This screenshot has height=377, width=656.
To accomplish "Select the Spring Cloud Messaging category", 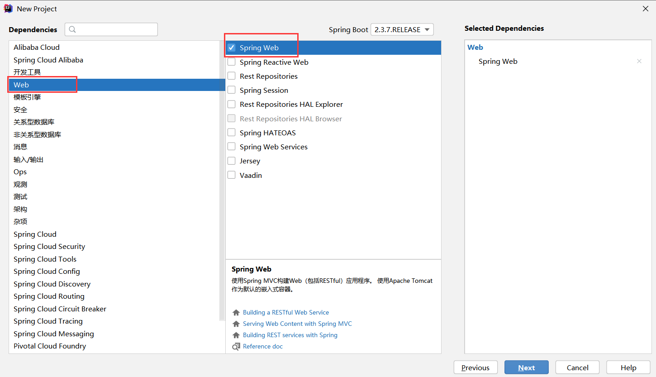I will 114,334.
